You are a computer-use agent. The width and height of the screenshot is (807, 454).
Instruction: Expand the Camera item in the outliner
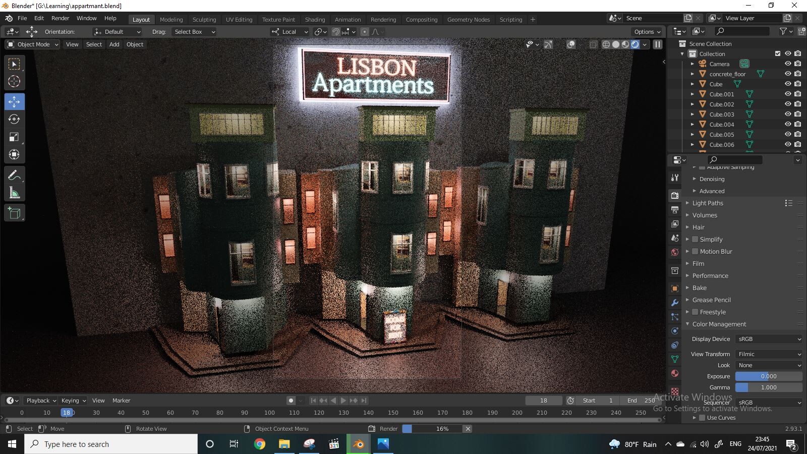point(693,64)
